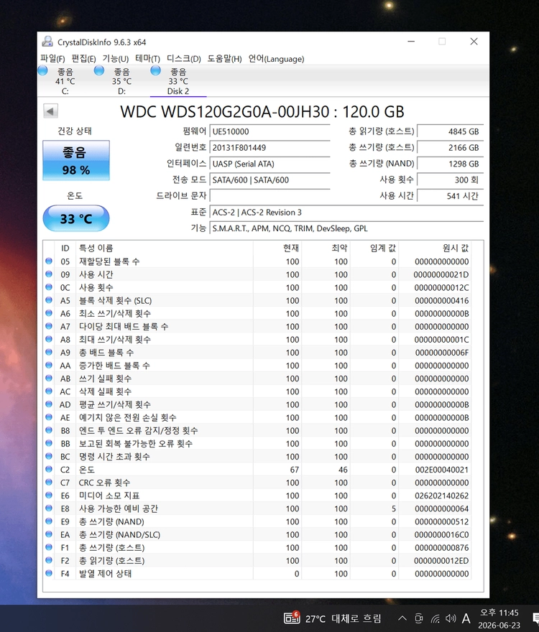
Task: Select the 사용 가능한 예비 공간 row
Action: 257,508
